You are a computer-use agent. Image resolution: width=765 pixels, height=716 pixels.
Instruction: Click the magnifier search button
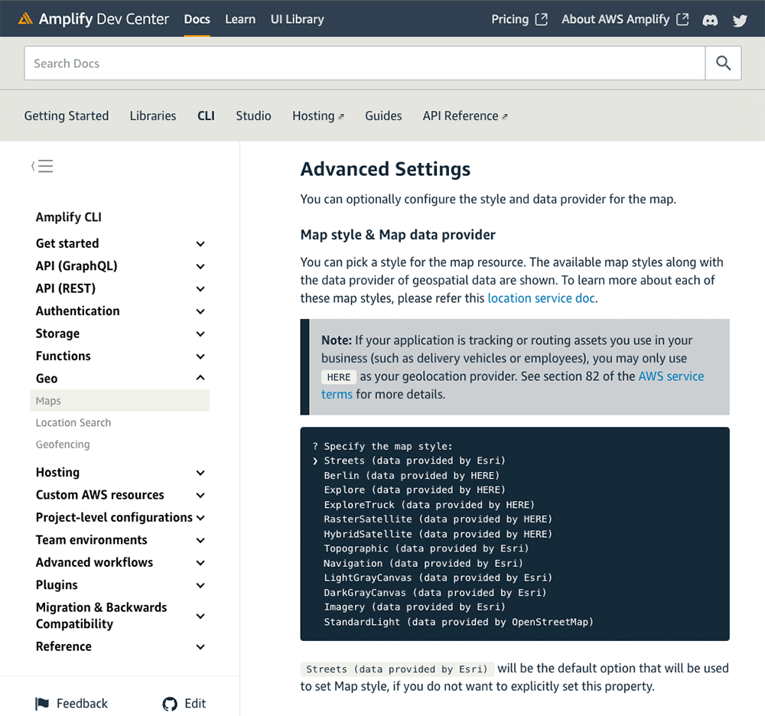coord(723,63)
